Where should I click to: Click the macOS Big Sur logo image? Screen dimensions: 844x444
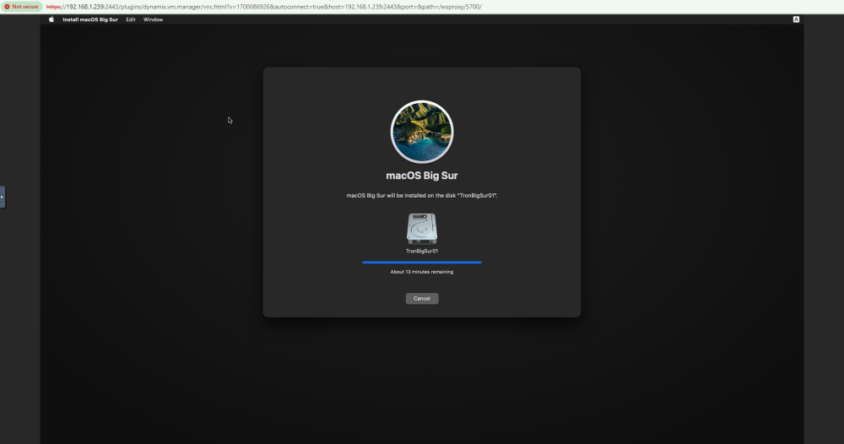point(422,132)
